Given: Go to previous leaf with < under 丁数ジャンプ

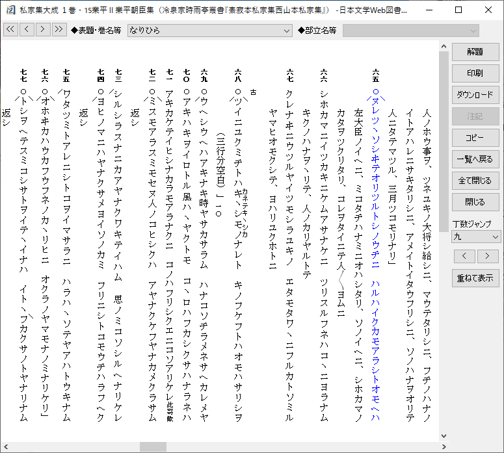Looking at the screenshot, I should [x=464, y=256].
